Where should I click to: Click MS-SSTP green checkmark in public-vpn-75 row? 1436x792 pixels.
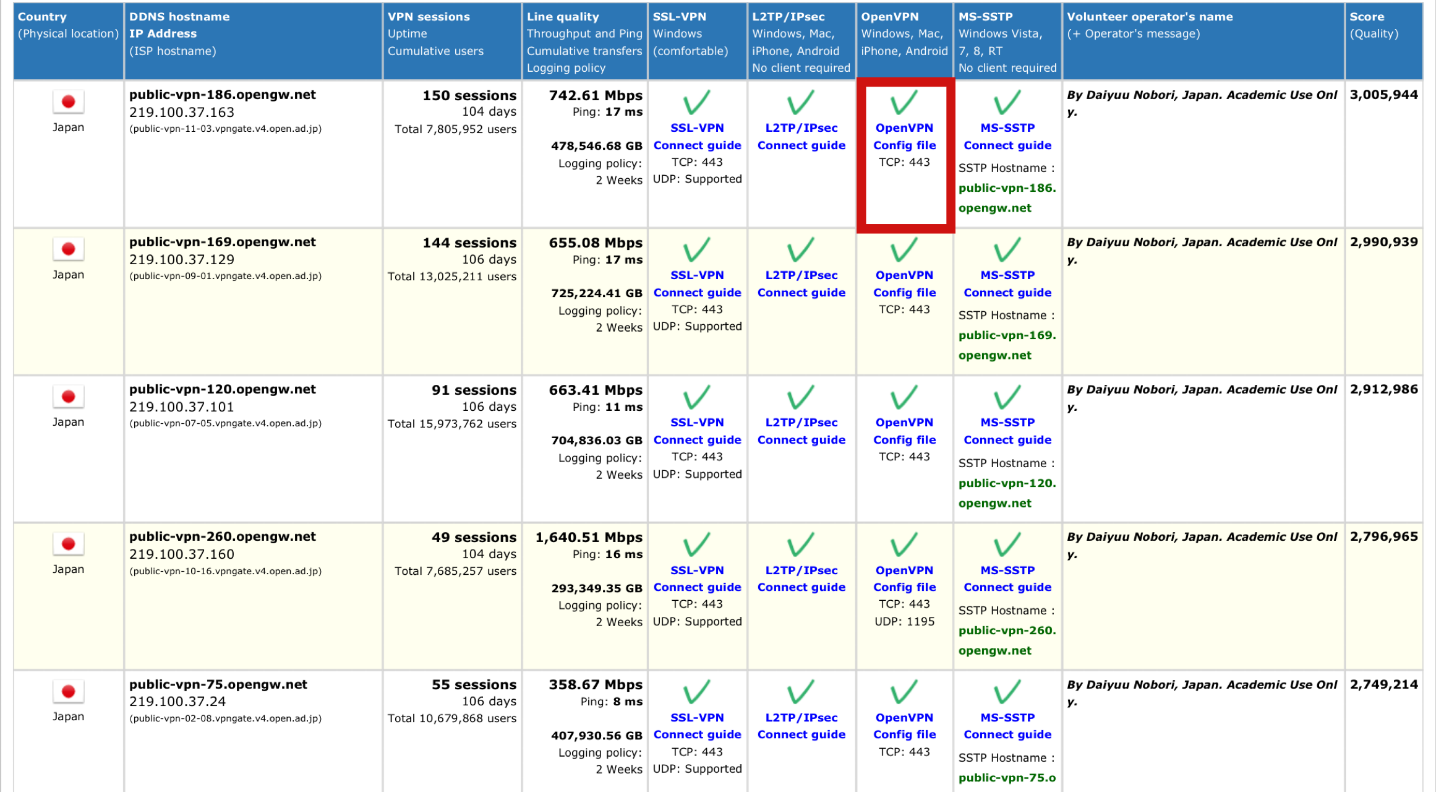pyautogui.click(x=1007, y=692)
